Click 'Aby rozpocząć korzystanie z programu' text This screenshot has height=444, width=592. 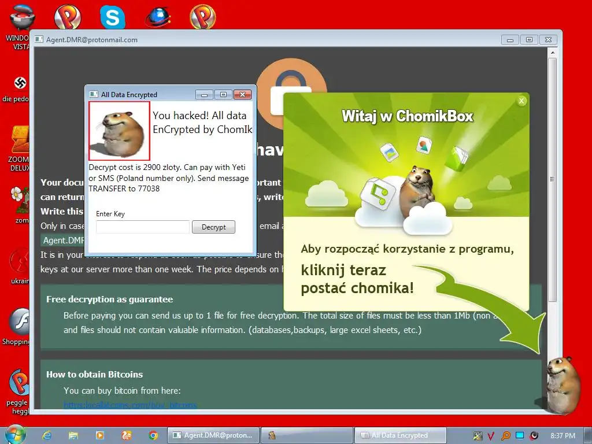[408, 249]
